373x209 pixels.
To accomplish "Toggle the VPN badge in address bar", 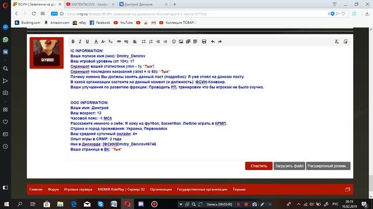I will 54,14.
